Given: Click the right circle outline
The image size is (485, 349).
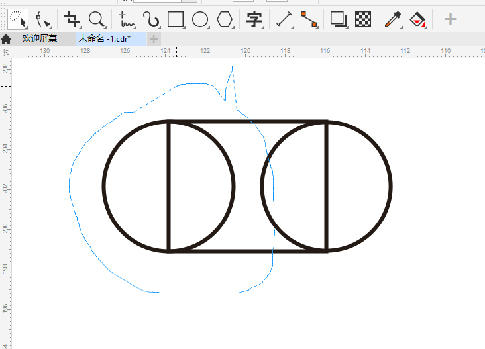Looking at the screenshot, I should [391, 186].
